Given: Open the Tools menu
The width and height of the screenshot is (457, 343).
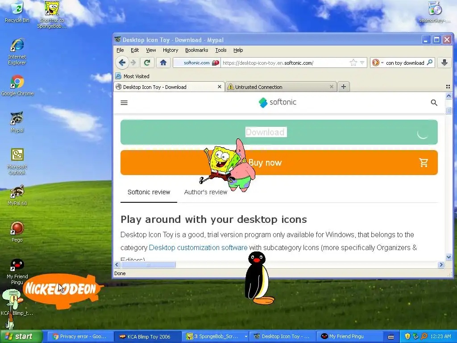Looking at the screenshot, I should pos(221,50).
